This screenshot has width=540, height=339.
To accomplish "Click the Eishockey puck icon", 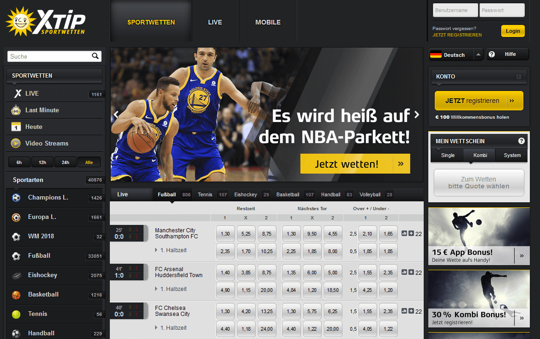I will (16, 275).
